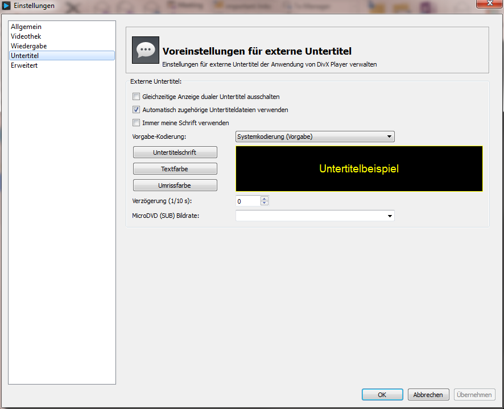Click the DivX Player icon in title bar
The height and width of the screenshot is (409, 504).
[x=6, y=6]
